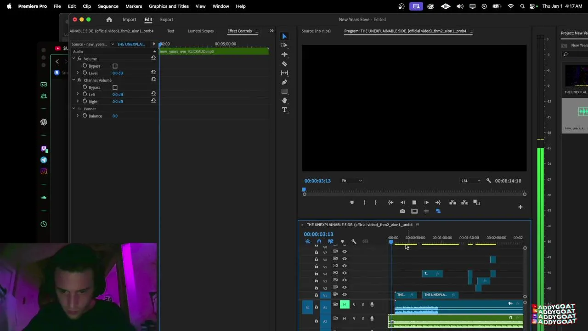
Task: Open the 1/4 playback resolution dropdown
Action: [x=471, y=181]
